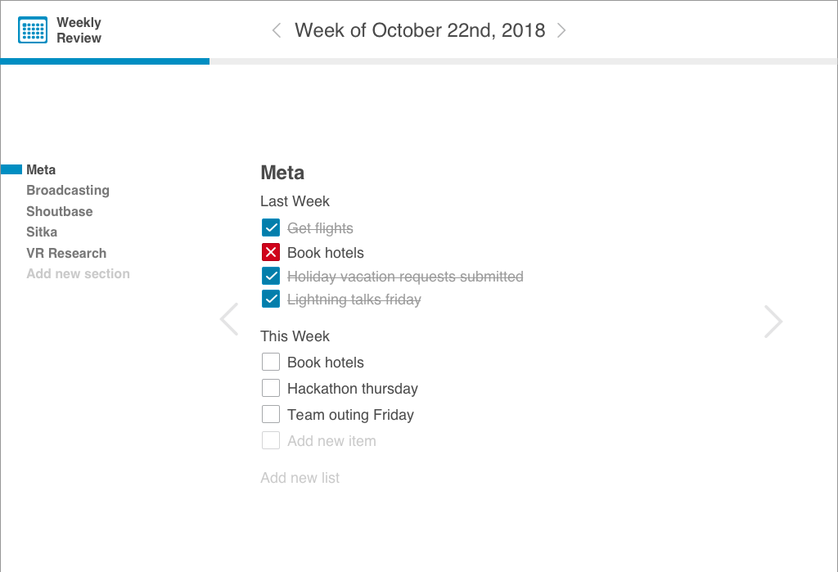Click Add new list
Viewport: 838px width, 572px height.
300,477
